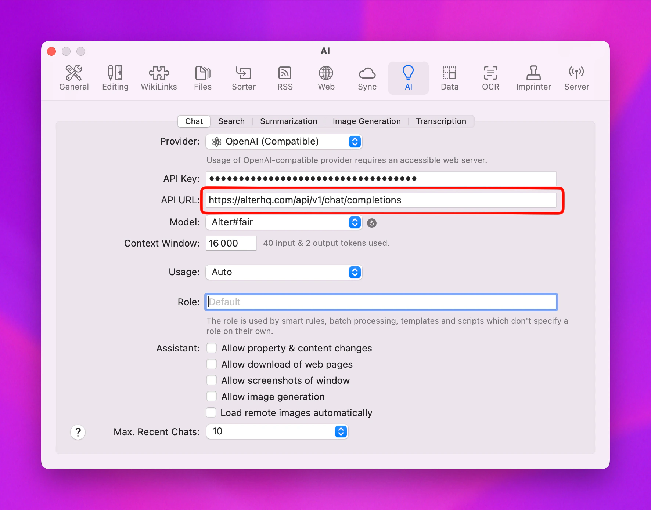651x510 pixels.
Task: Open the Usage dropdown set to Auto
Action: 284,272
